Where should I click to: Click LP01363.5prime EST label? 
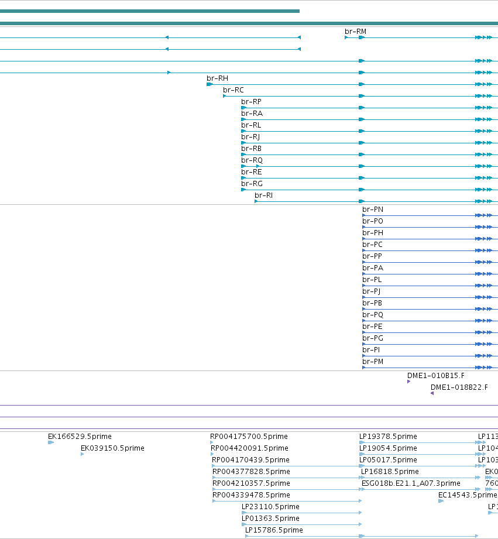click(270, 518)
